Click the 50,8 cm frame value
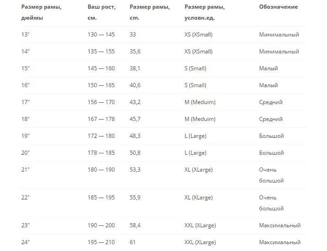Image resolution: width=327 pixels, height=251 pixels. (135, 153)
